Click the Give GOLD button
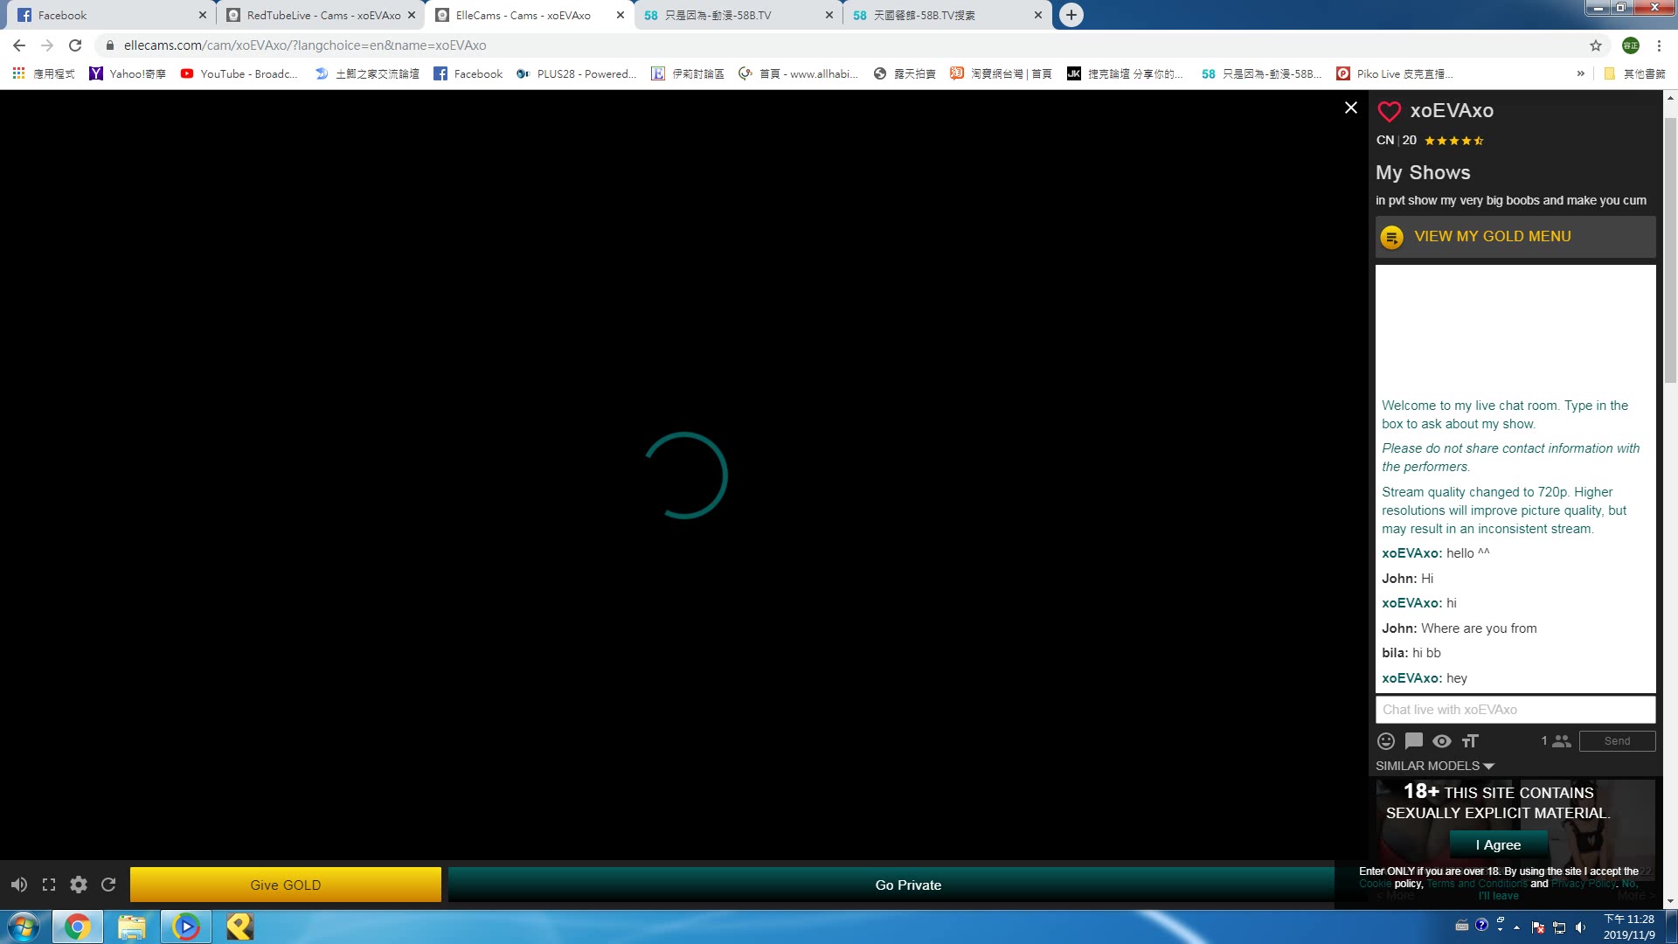Viewport: 1678px width, 944px height. pyautogui.click(x=286, y=885)
